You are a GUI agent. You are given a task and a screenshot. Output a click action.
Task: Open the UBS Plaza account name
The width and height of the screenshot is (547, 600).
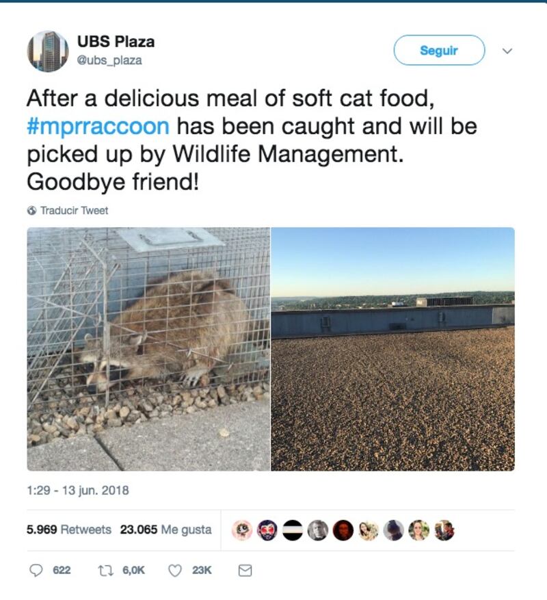[x=116, y=41]
